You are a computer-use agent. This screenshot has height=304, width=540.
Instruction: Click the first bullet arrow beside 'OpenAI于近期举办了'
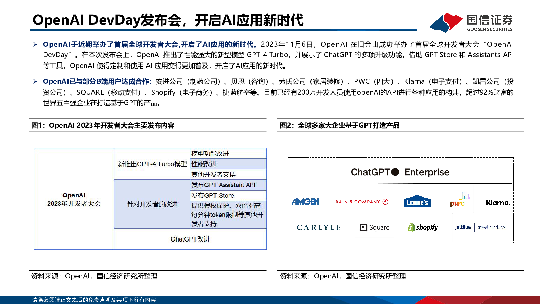tap(35, 44)
